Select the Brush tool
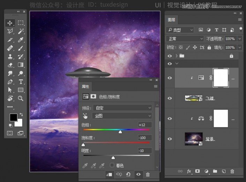This screenshot has height=182, width=246. click(21, 48)
